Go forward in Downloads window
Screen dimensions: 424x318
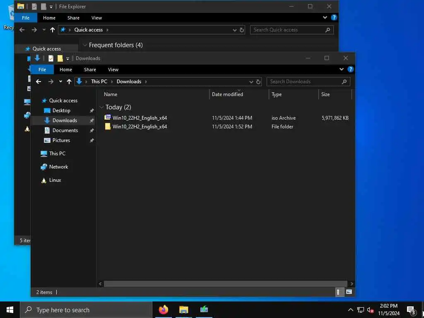(51, 82)
